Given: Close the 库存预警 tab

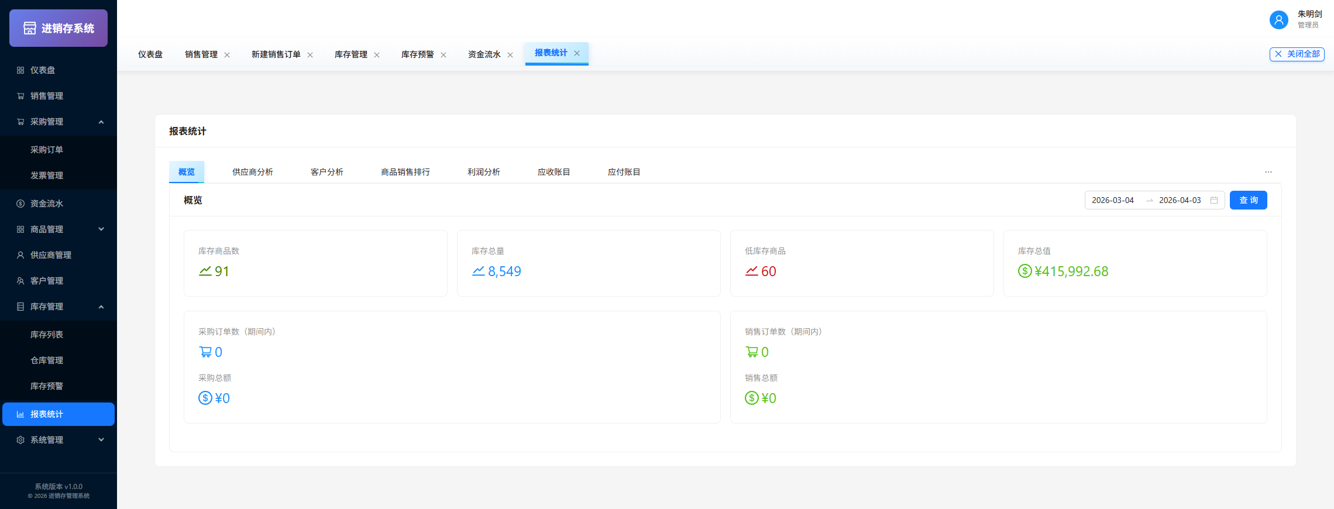Looking at the screenshot, I should coord(443,55).
